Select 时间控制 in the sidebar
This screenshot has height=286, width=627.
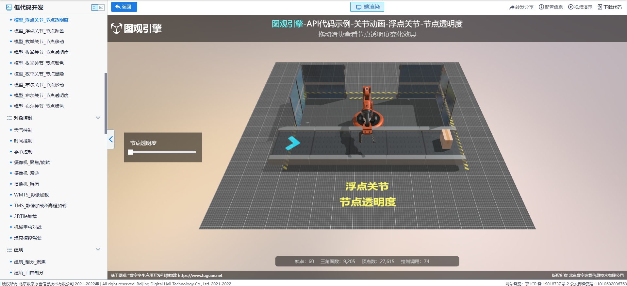23,141
